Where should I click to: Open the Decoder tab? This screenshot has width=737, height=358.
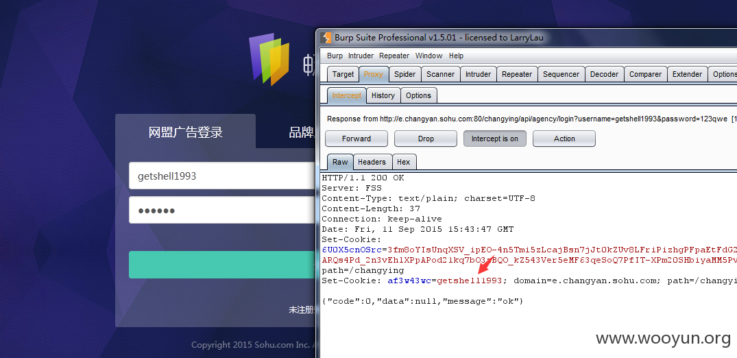tap(605, 74)
